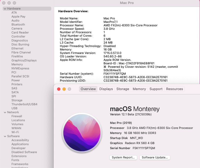Open the Storage tab
The image size is (200, 168).
(x=123, y=89)
